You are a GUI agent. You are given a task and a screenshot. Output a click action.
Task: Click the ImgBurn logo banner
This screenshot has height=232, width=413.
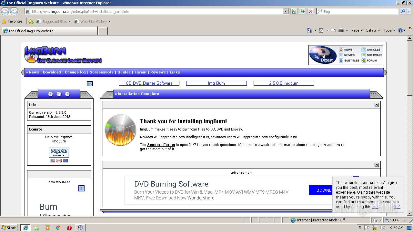(x=63, y=54)
